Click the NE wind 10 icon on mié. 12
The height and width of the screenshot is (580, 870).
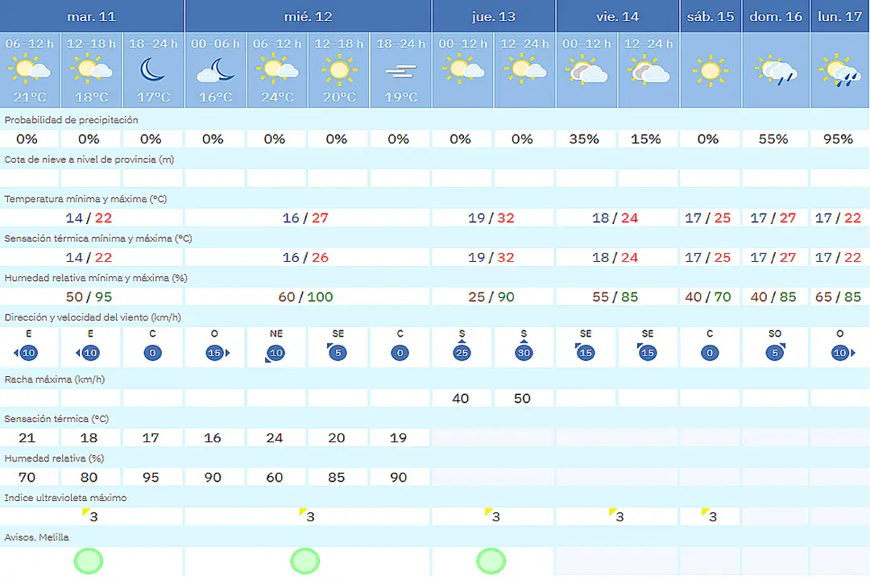click(275, 353)
